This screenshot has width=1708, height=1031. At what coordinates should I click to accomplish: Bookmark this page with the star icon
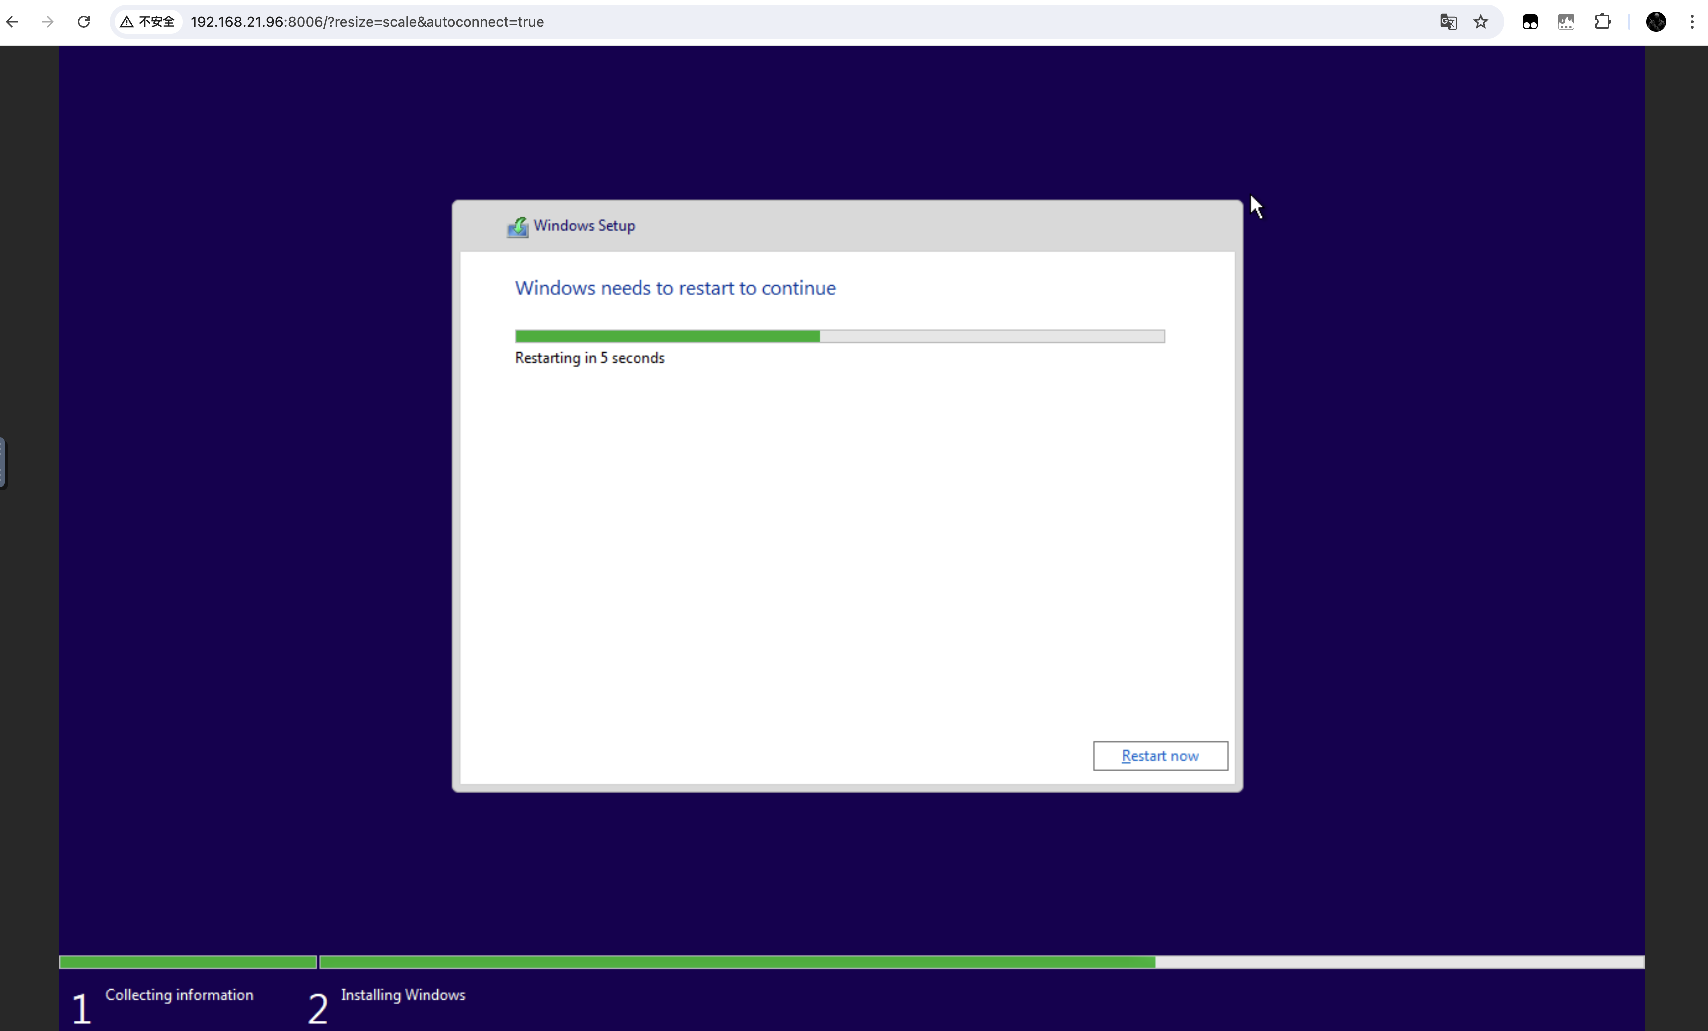point(1480,22)
